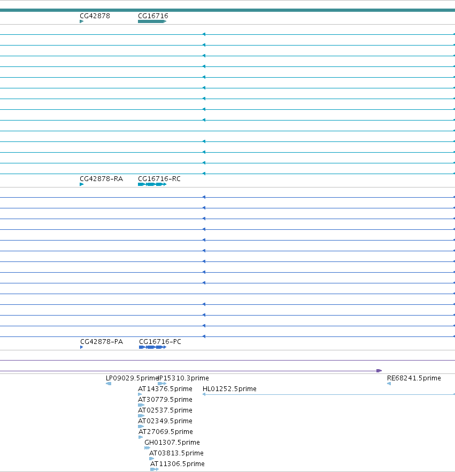Select the thick teal bar at top
Viewport: 455px width, 472px height.
tap(227, 10)
